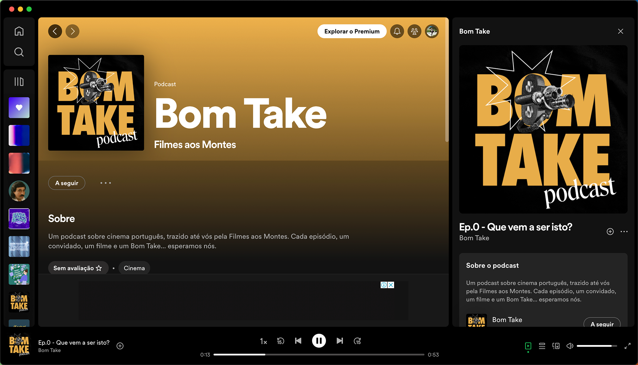638x365 pixels.
Task: Go to previous track
Action: tap(298, 341)
